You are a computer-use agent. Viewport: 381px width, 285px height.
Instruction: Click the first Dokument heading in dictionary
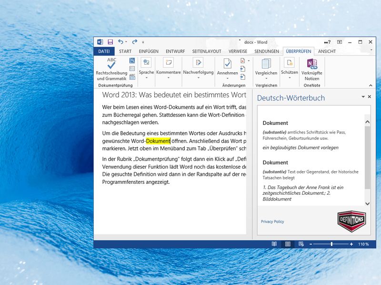click(x=275, y=123)
